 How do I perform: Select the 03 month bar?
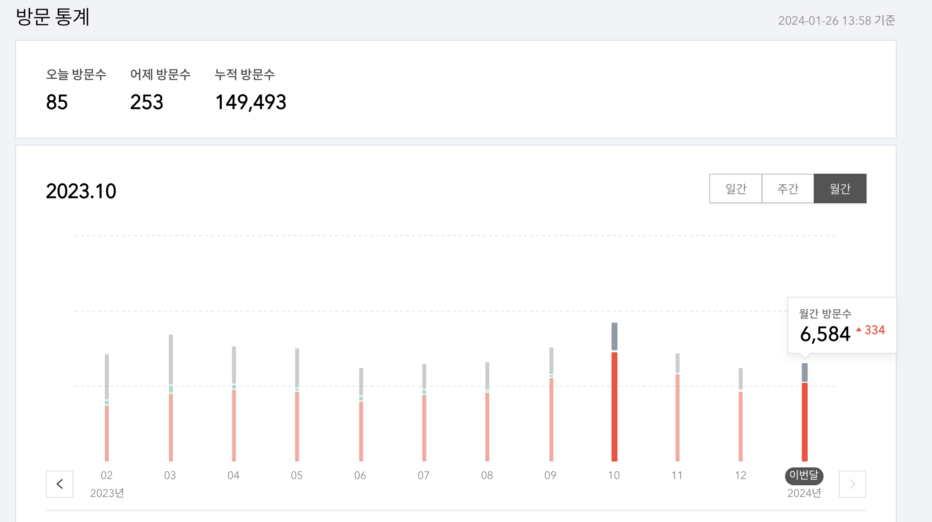click(x=171, y=398)
